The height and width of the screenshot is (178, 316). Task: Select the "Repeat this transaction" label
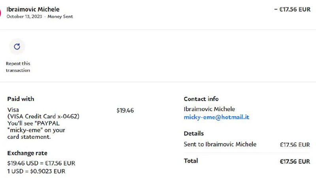click(x=18, y=67)
